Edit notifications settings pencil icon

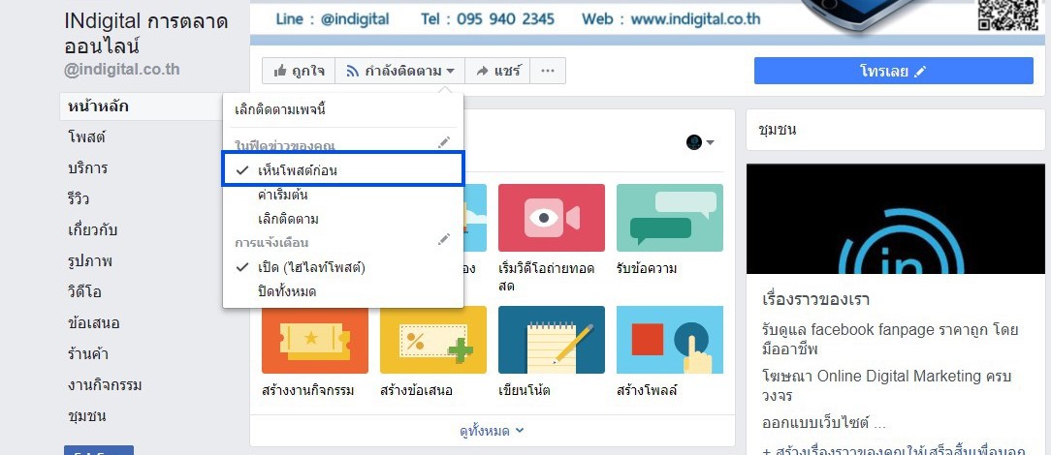point(444,239)
